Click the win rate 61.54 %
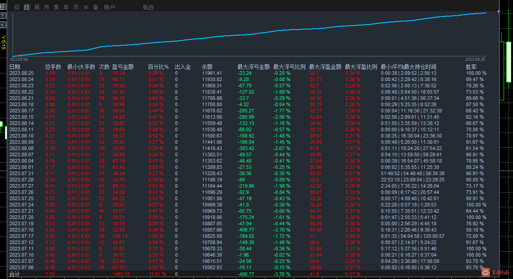 (x=475, y=148)
